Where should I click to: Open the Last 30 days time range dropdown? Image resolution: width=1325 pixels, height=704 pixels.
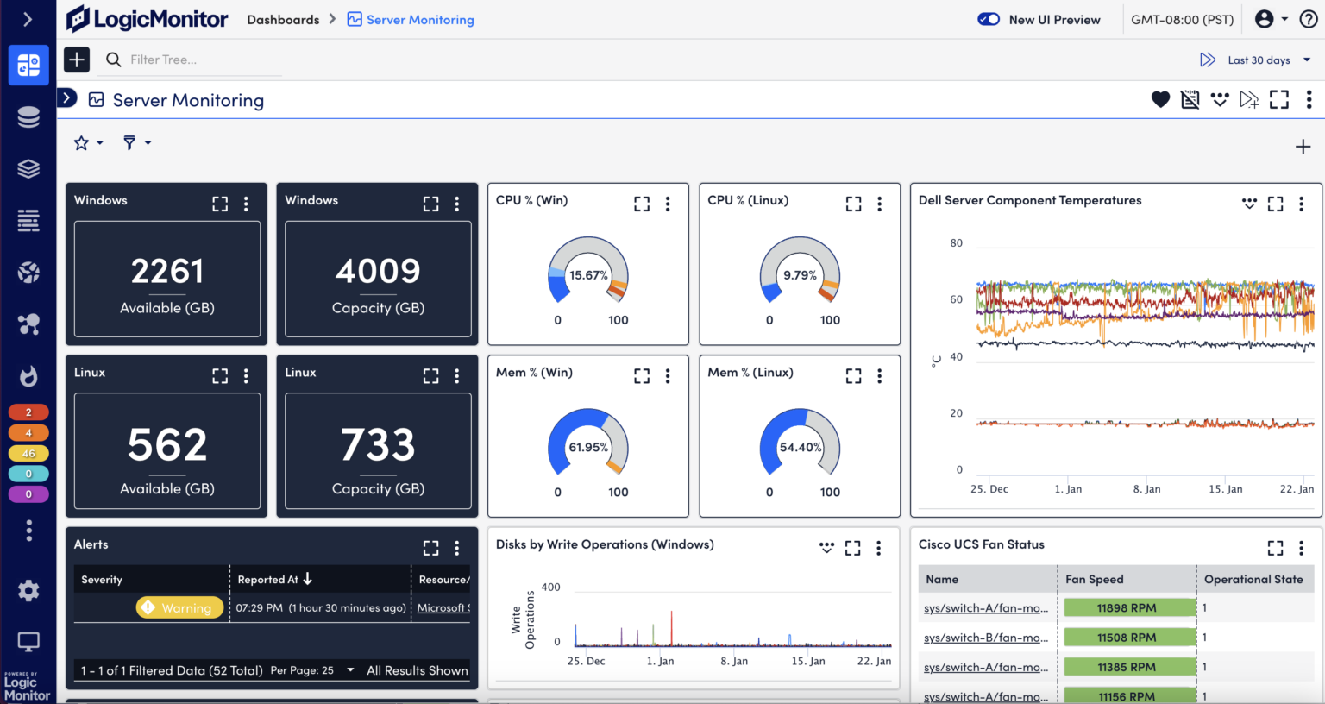coord(1259,60)
